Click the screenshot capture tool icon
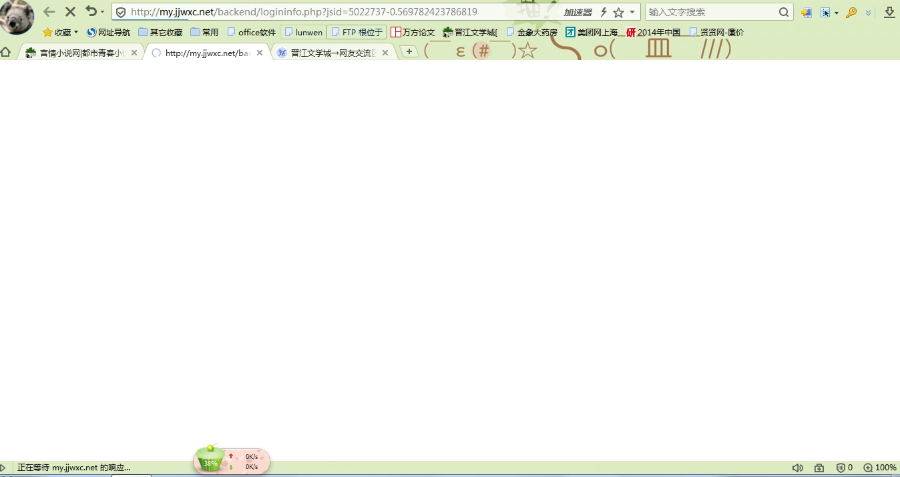Image resolution: width=900 pixels, height=477 pixels. 825,12
